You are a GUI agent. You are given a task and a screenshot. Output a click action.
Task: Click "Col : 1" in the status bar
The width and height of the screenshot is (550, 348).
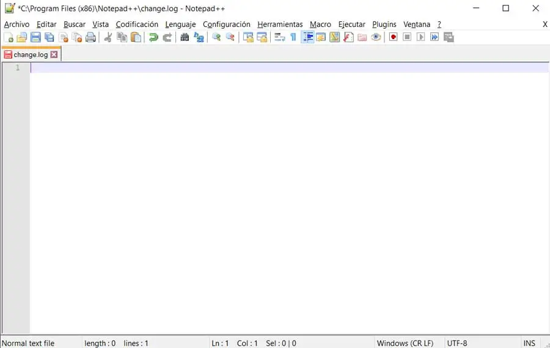coord(248,343)
